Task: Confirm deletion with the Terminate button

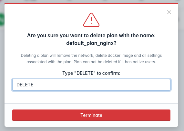Action: tap(91, 115)
